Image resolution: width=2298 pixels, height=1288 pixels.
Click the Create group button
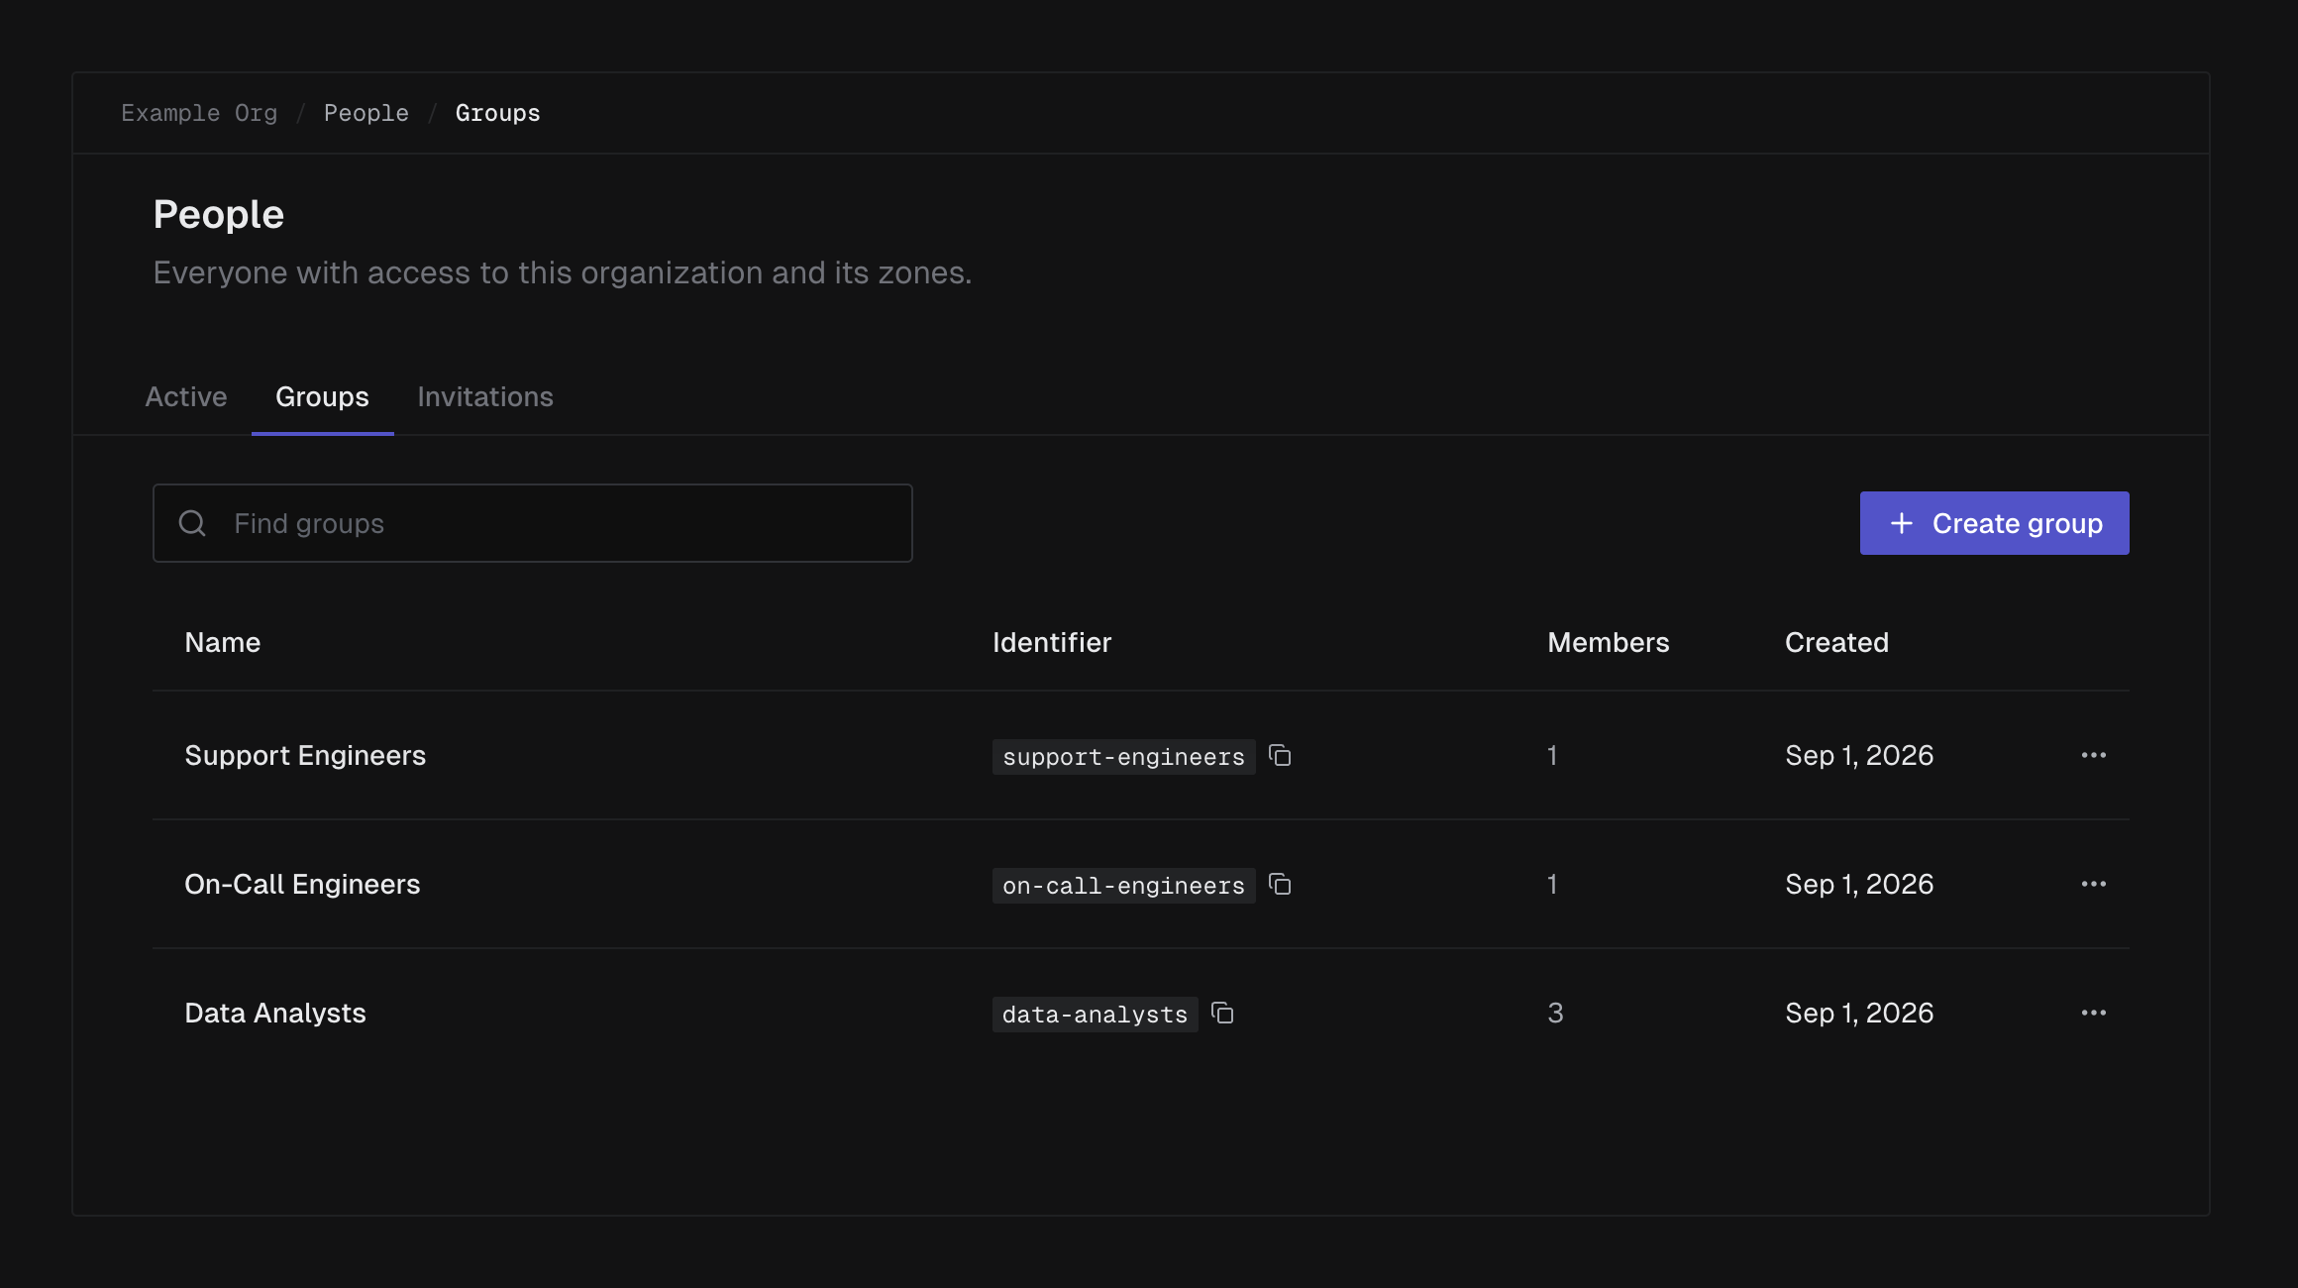point(1994,523)
